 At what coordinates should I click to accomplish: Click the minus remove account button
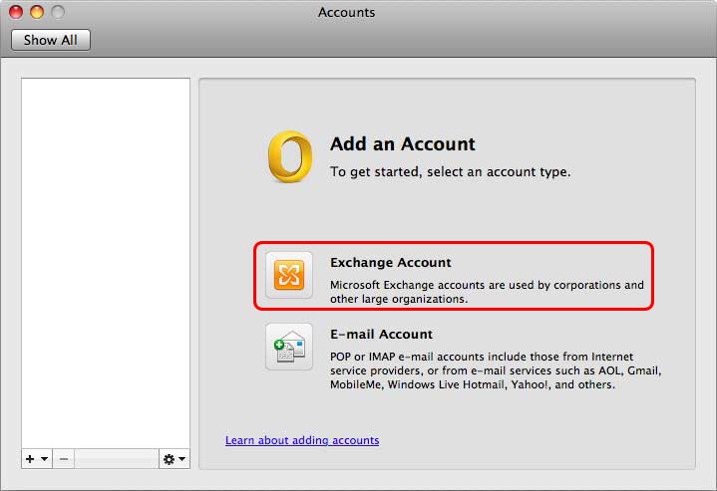64,458
